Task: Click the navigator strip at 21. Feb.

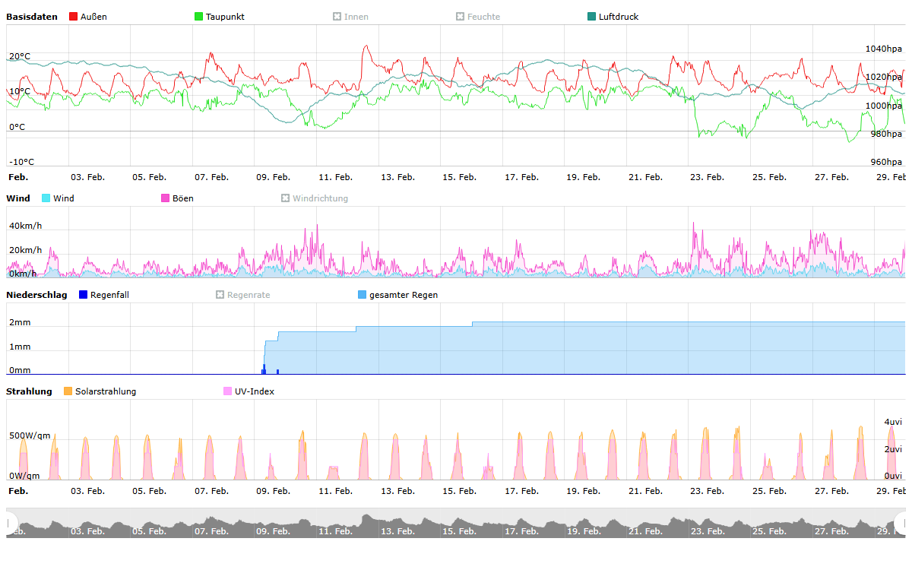Action: tap(645, 529)
